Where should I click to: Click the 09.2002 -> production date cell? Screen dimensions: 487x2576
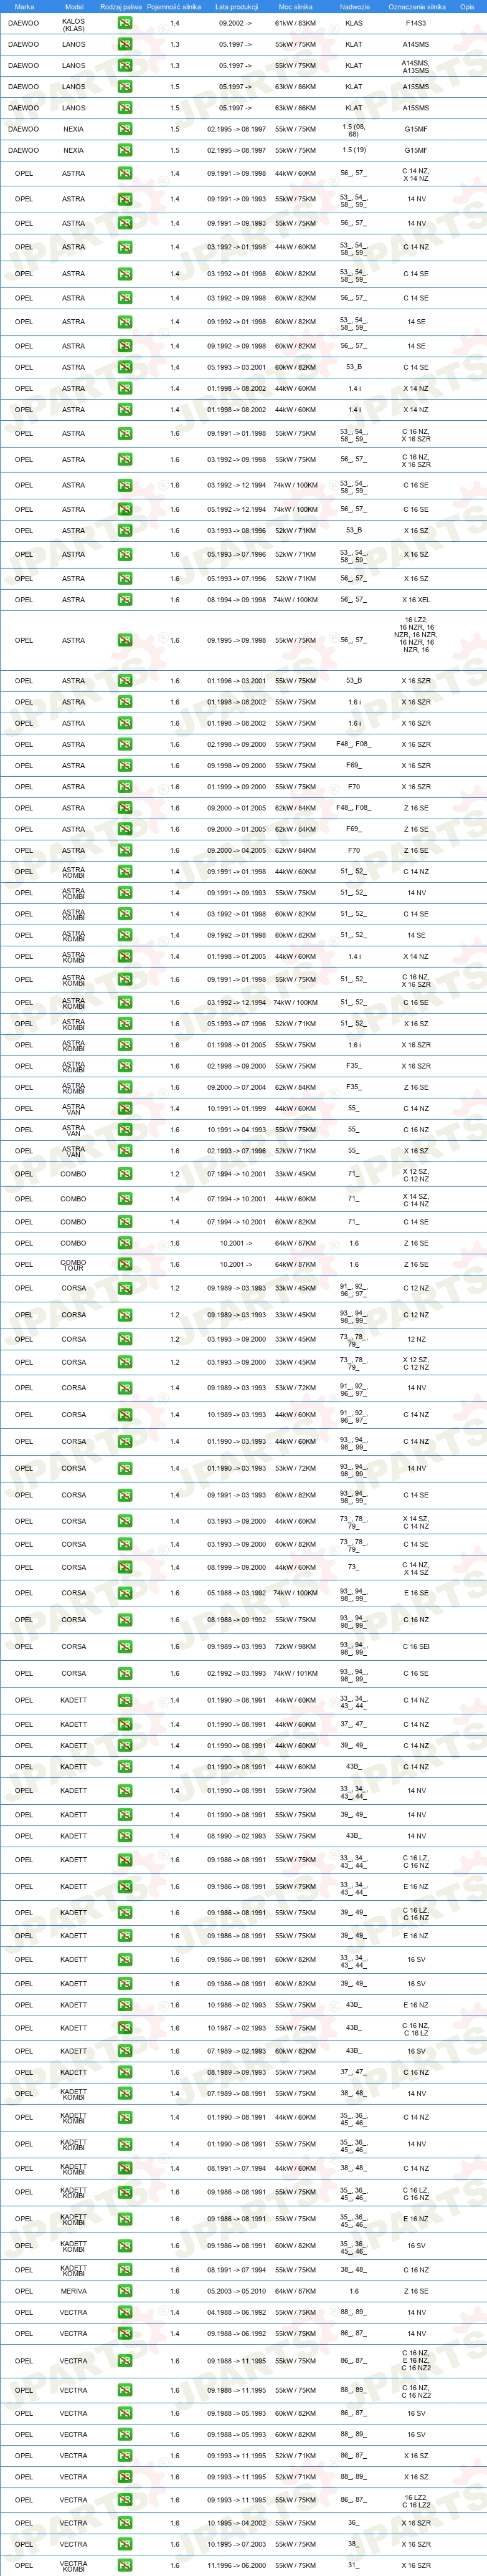[x=237, y=23]
